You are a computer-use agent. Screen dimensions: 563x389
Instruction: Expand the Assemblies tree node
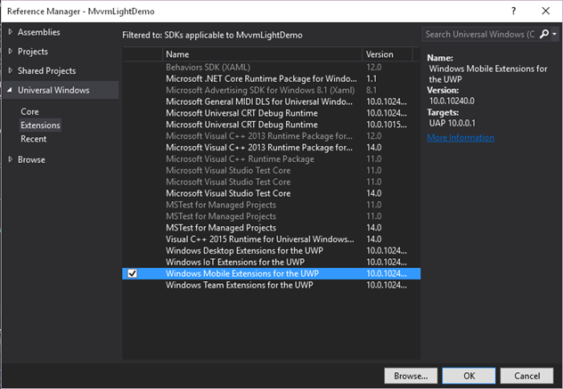[11, 32]
